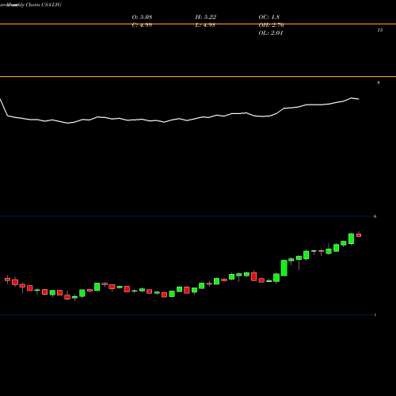Viewport: 396px width, 396px height.
Task: Click the 'Charts USA LEG' chart title
Action: tap(44, 5)
